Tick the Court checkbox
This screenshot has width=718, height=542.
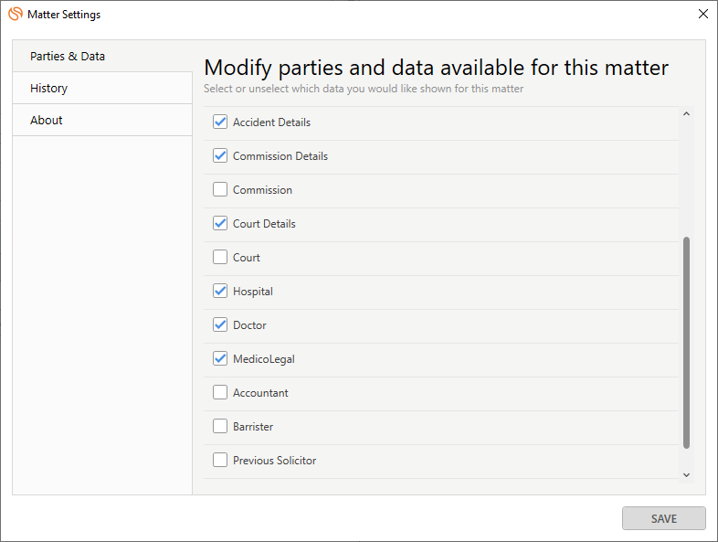point(220,257)
